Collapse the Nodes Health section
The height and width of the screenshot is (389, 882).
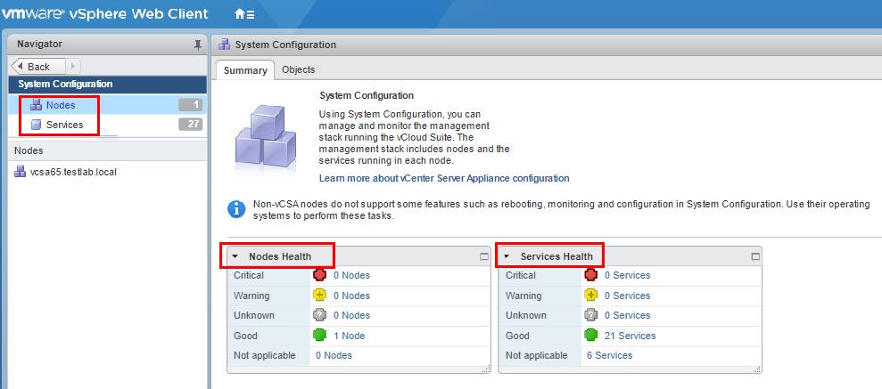(x=235, y=256)
